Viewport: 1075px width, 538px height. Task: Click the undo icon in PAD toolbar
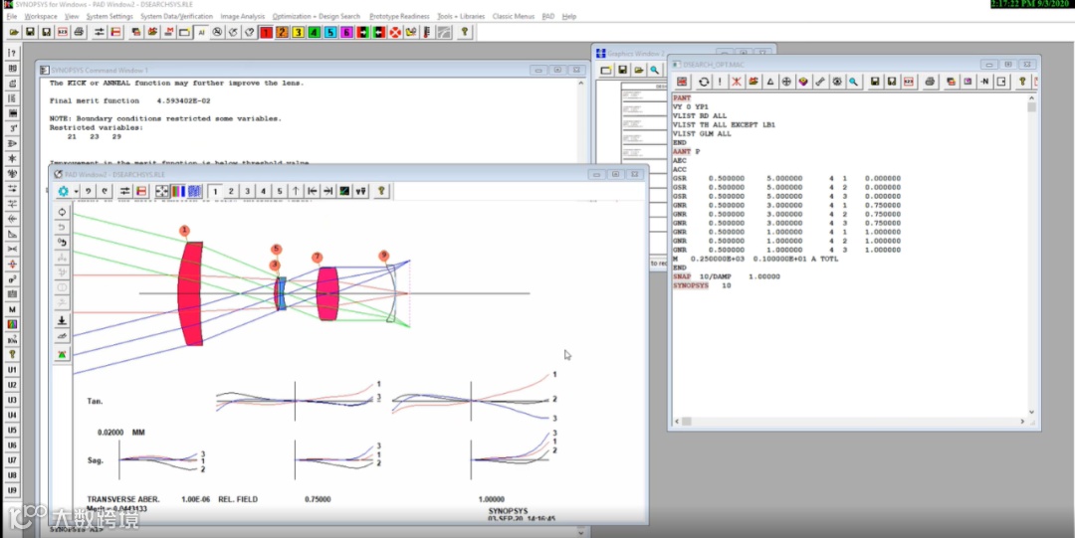click(x=89, y=191)
